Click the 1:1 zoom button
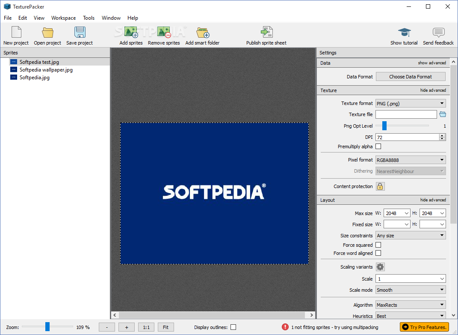The width and height of the screenshot is (458, 335). point(146,327)
